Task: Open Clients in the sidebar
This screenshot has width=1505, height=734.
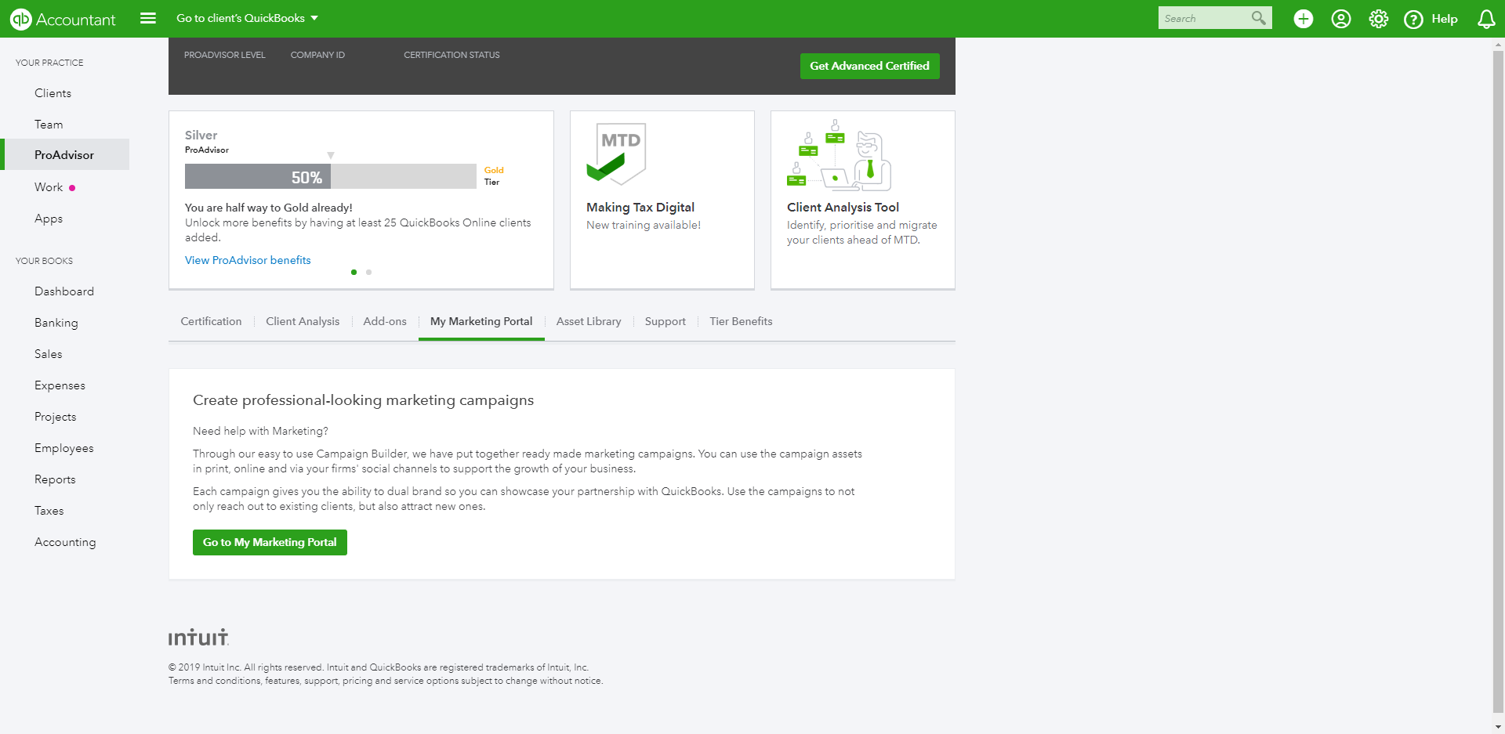Action: click(53, 93)
